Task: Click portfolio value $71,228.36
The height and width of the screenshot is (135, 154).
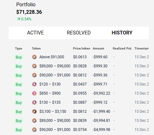Action: point(29,12)
